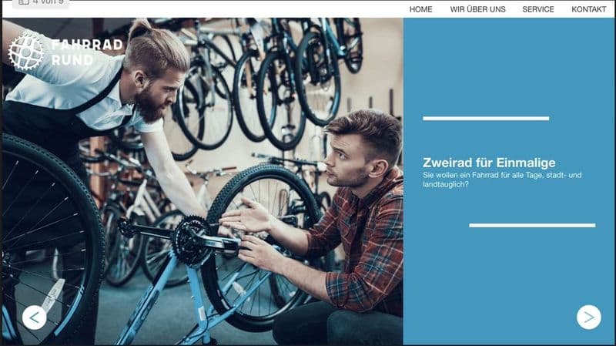This screenshot has height=346, width=616.
Task: Click the bike chainring in the hero photo
Action: coord(191,240)
